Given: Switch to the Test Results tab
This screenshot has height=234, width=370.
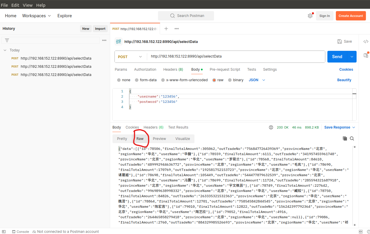Looking at the screenshot, I should [x=178, y=127].
